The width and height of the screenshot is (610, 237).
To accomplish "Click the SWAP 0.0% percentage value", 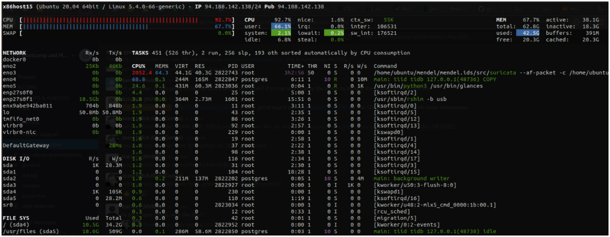I will click(224, 33).
